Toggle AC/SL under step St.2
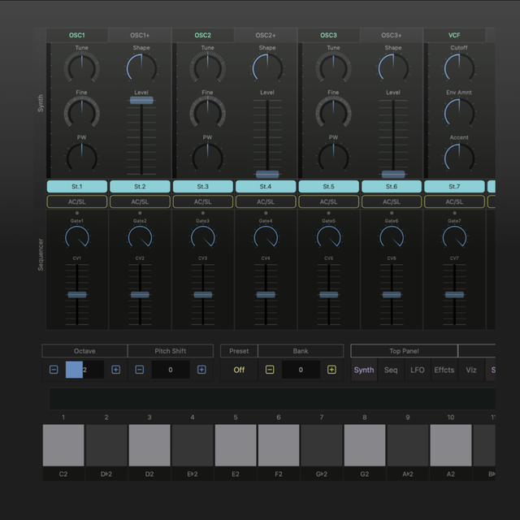The height and width of the screenshot is (520, 520). [140, 201]
